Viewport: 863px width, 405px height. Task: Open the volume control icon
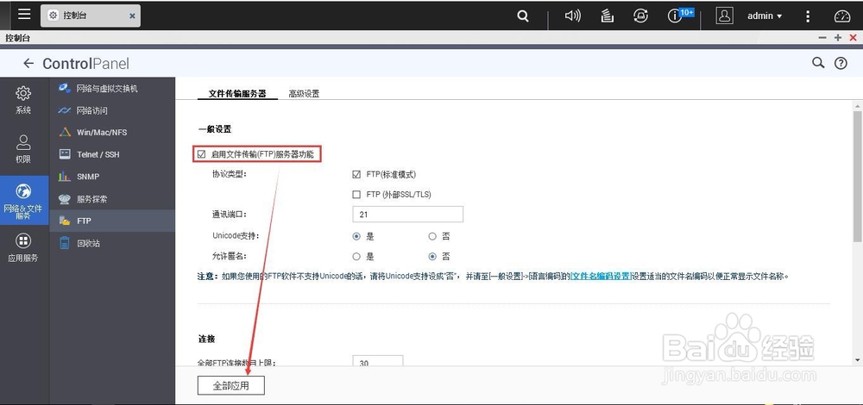[x=572, y=16]
